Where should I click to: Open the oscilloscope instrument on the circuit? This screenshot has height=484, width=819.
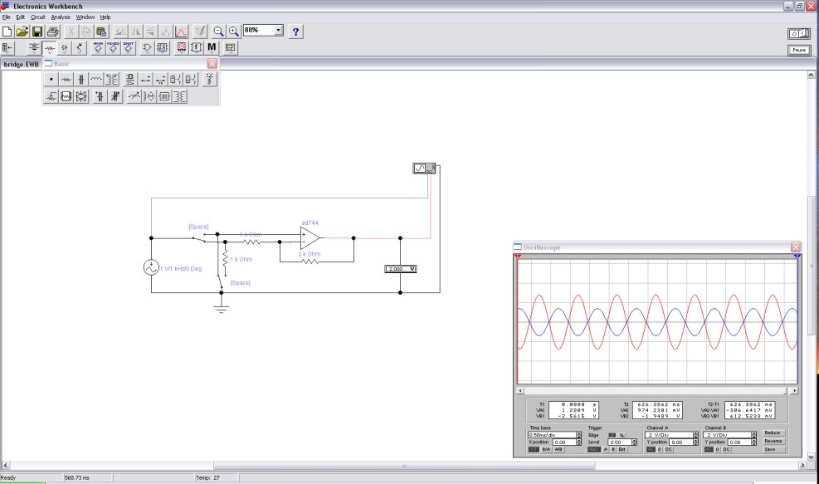coord(424,169)
